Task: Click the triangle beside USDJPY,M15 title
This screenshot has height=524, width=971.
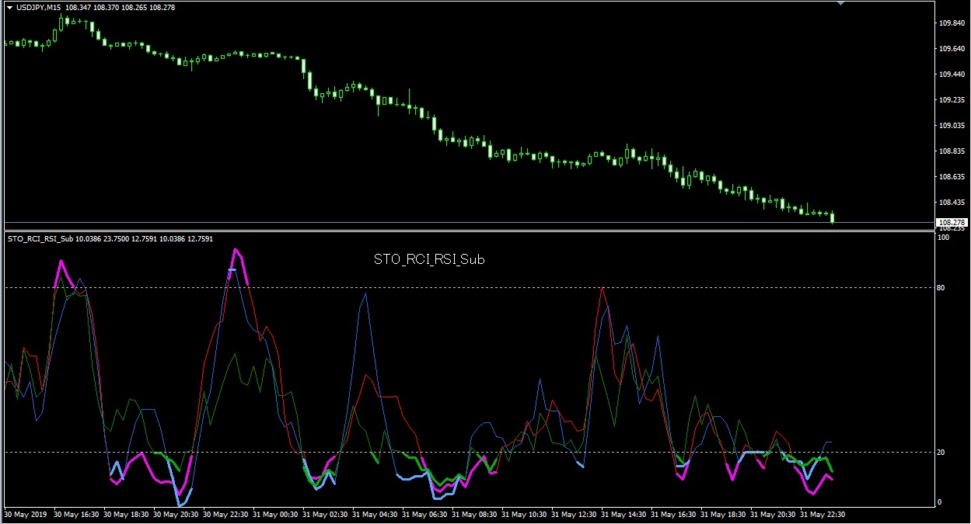Action: click(x=9, y=7)
